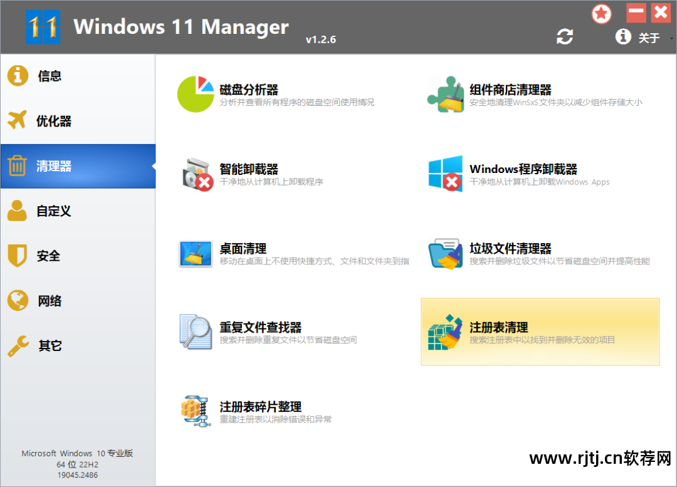The width and height of the screenshot is (677, 487).
Task: Click the refresh arrows icon in header
Action: point(565,37)
